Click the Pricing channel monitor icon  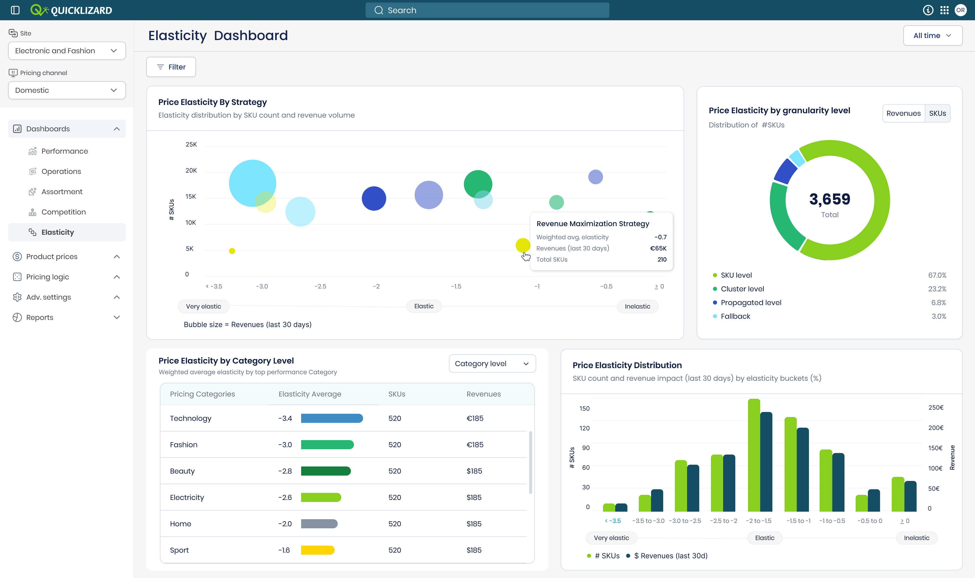(x=13, y=73)
